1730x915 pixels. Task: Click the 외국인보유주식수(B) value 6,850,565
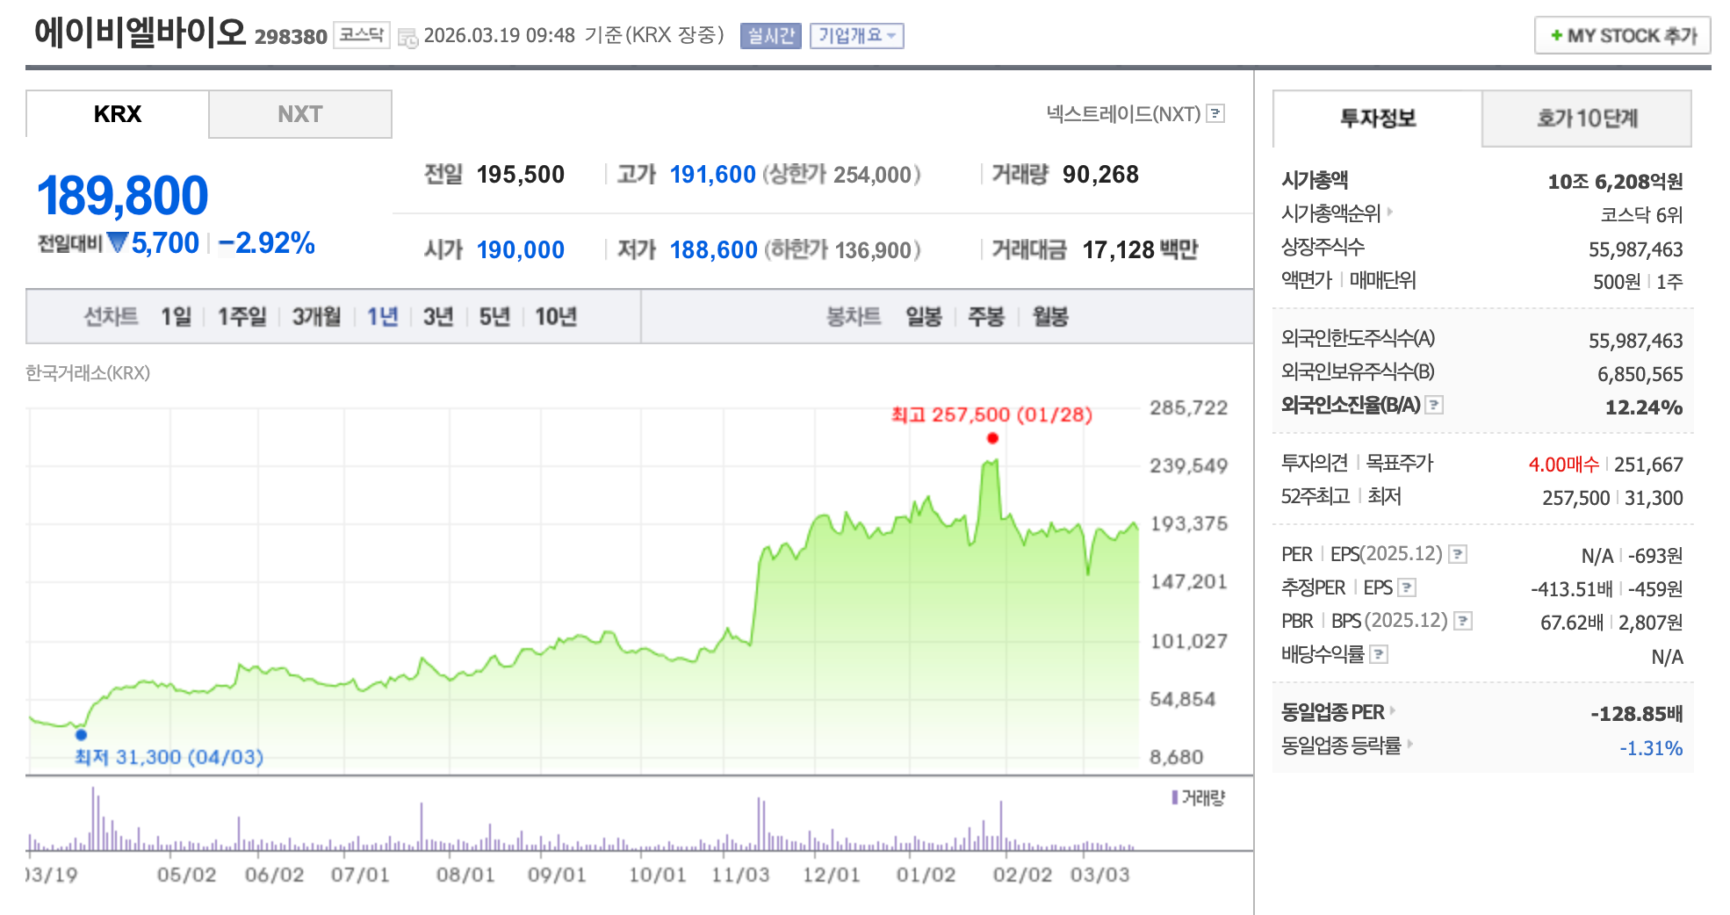(x=1640, y=374)
